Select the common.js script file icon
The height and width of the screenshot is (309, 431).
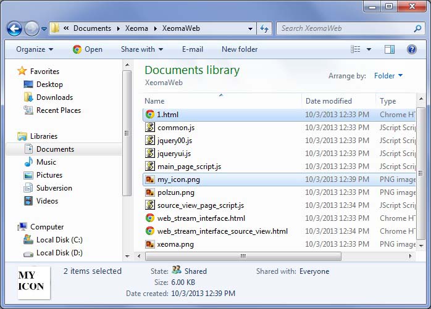coord(150,128)
